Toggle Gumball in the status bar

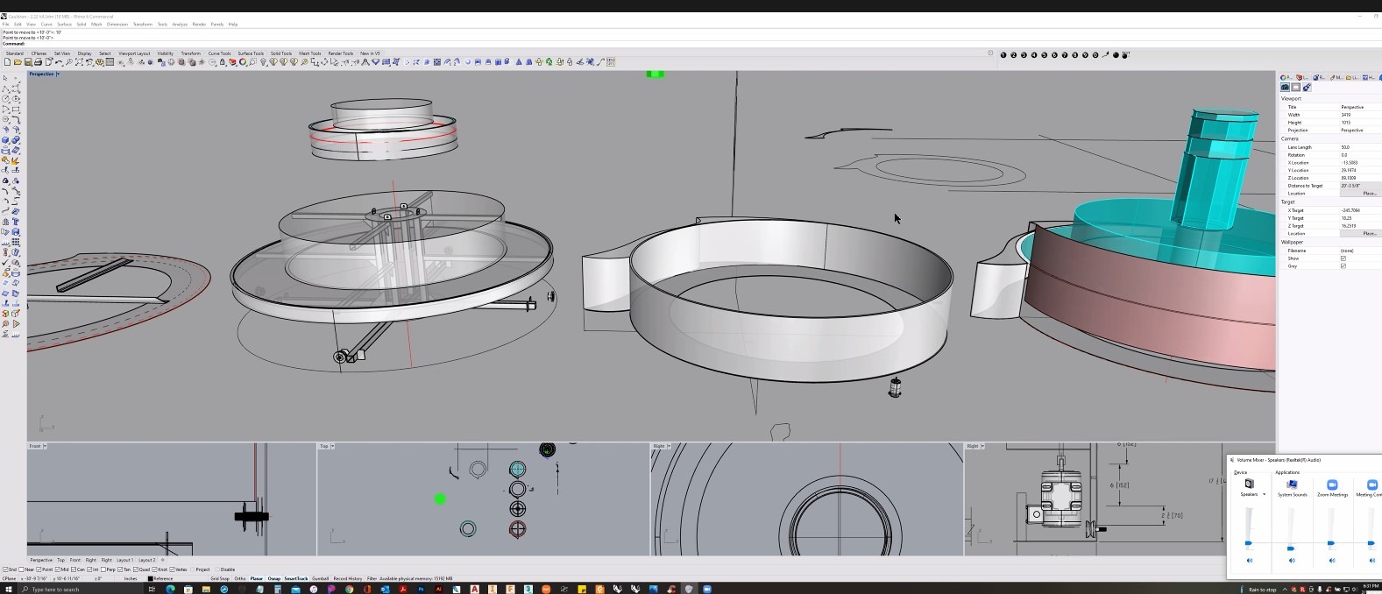(320, 579)
